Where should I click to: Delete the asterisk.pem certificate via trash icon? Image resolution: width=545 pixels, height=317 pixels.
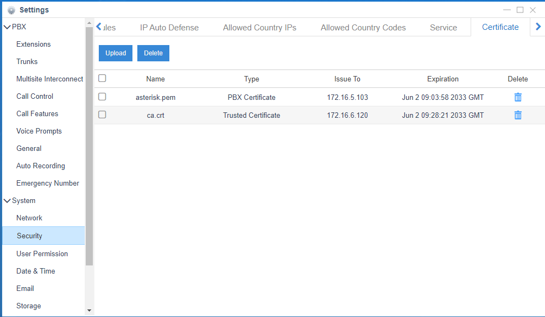point(518,97)
